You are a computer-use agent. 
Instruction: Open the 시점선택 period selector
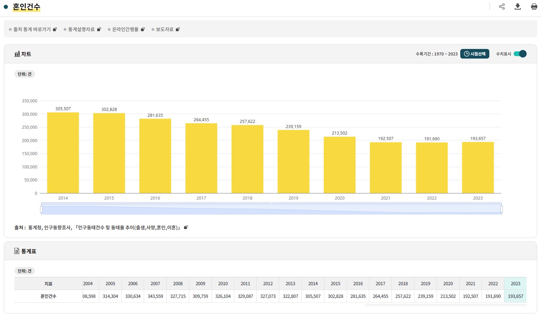(475, 54)
